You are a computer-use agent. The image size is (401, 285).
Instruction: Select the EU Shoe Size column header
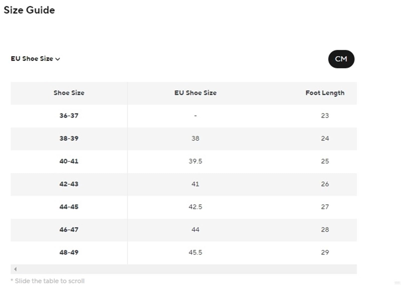195,93
